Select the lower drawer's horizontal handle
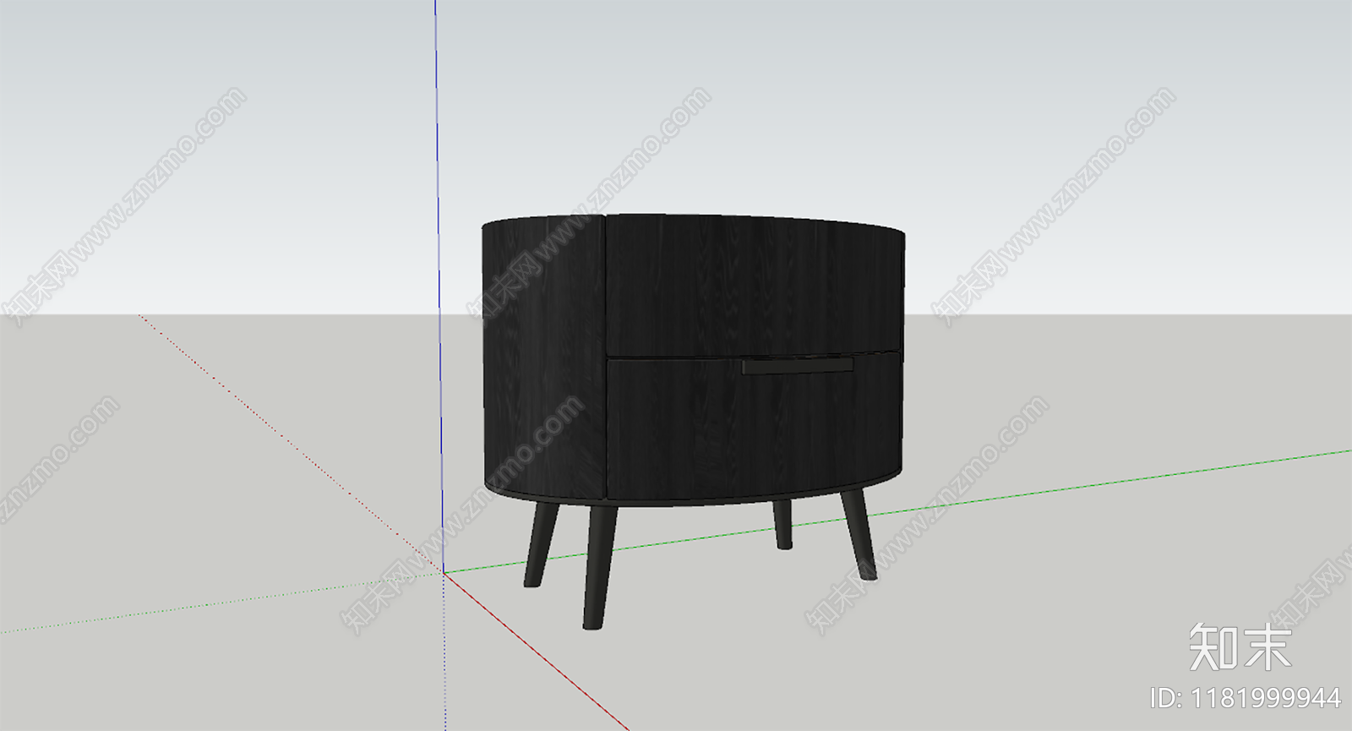1352x731 pixels. 798,365
